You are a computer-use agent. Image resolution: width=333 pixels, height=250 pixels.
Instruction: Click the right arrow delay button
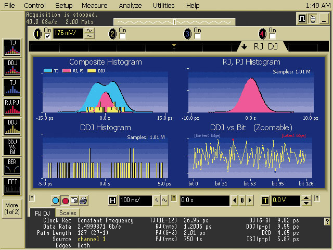[x=250, y=200]
